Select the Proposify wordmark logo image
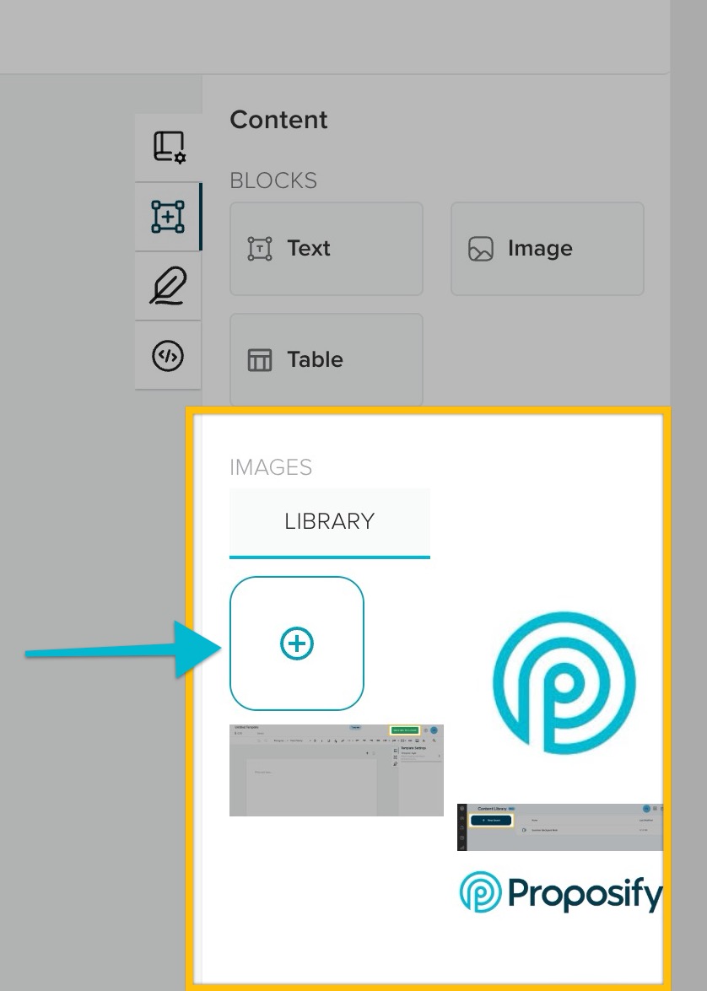Image resolution: width=707 pixels, height=991 pixels. pyautogui.click(x=561, y=892)
